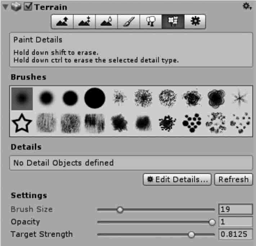Open the Terrain Settings gear tool

(195, 22)
